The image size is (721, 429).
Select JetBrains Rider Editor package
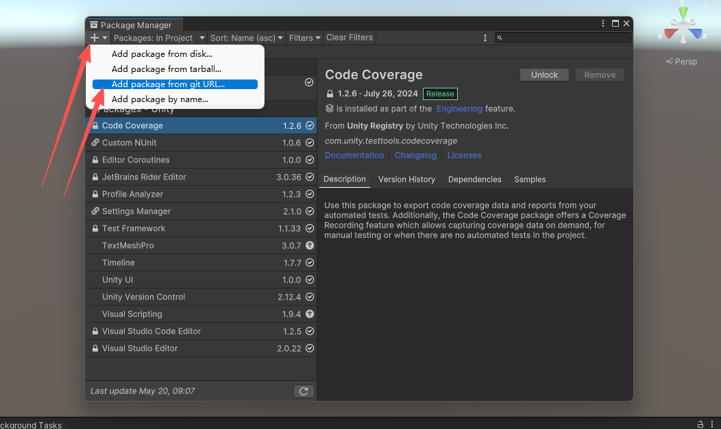(x=201, y=177)
